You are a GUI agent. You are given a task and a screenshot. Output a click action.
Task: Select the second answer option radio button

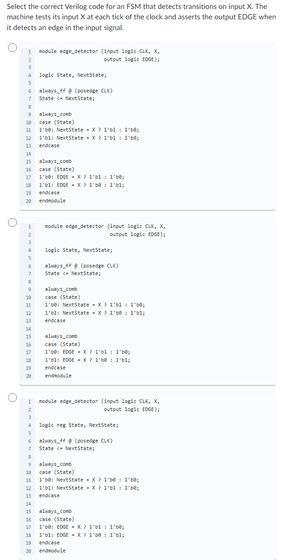coord(12,222)
